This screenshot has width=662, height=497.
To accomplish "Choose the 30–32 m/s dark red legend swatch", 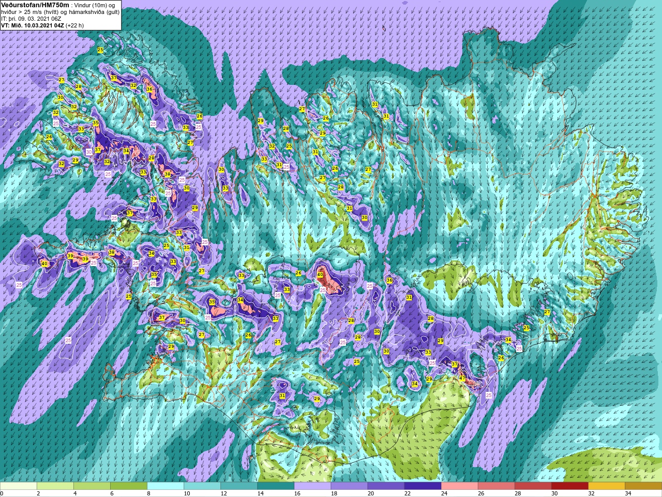I will [x=569, y=486].
